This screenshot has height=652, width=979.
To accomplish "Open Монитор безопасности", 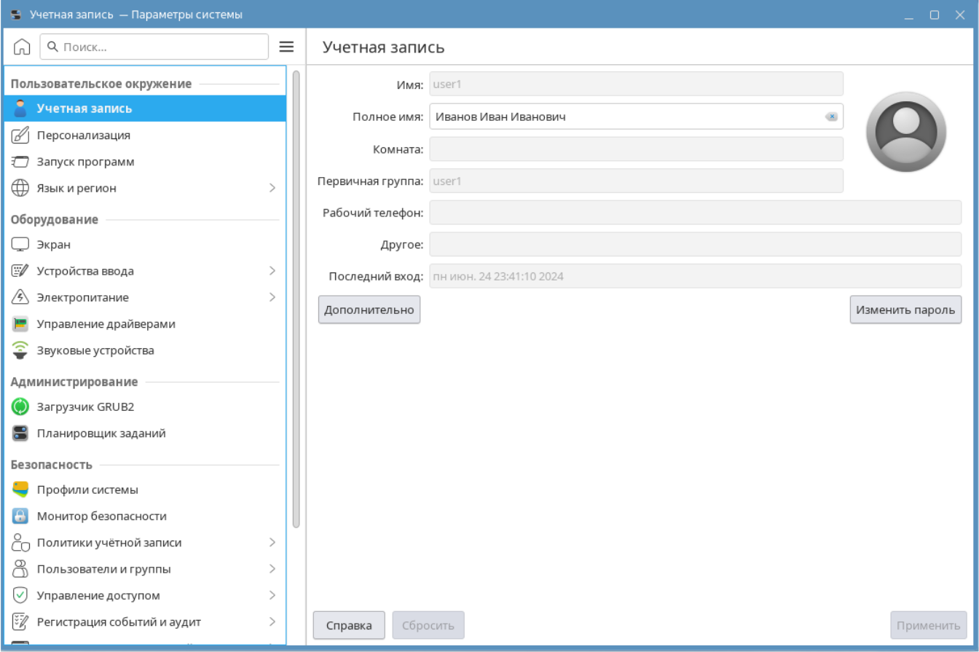I will (101, 516).
